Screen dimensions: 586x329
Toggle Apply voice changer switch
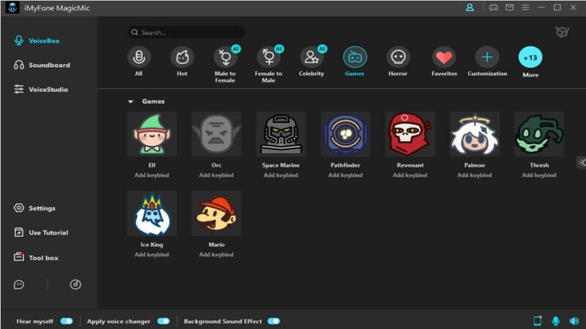coord(163,321)
